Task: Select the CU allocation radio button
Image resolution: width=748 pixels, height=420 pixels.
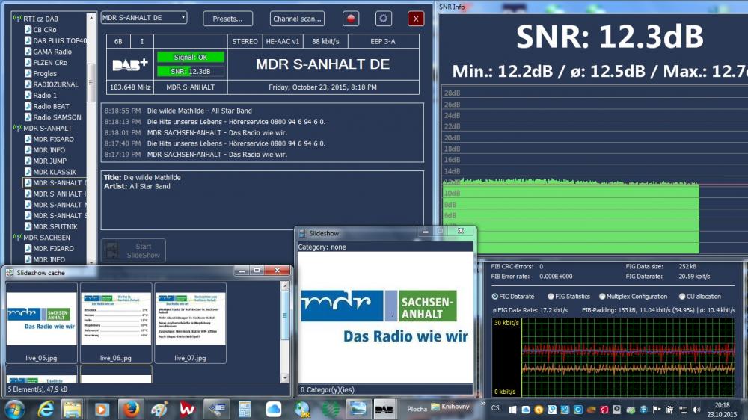Action: (682, 297)
